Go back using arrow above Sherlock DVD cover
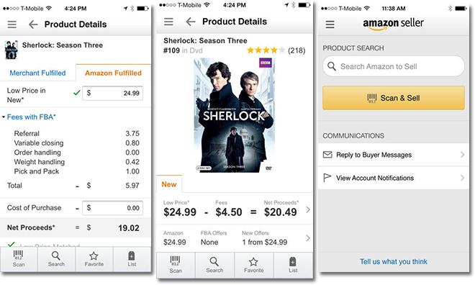This screenshot has height=285, width=475. pyautogui.click(x=191, y=22)
